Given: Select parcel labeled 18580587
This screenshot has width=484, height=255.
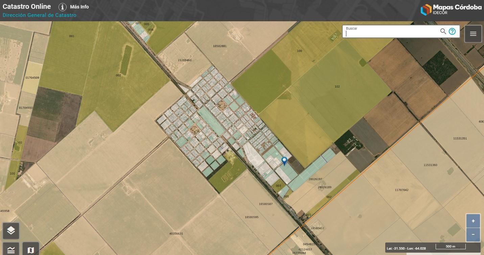Looking at the screenshot, I should pyautogui.click(x=266, y=204).
